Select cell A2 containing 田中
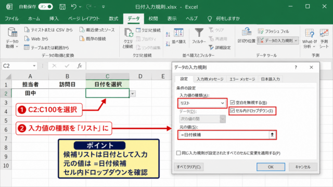The image size is (333, 187). [x=30, y=94]
